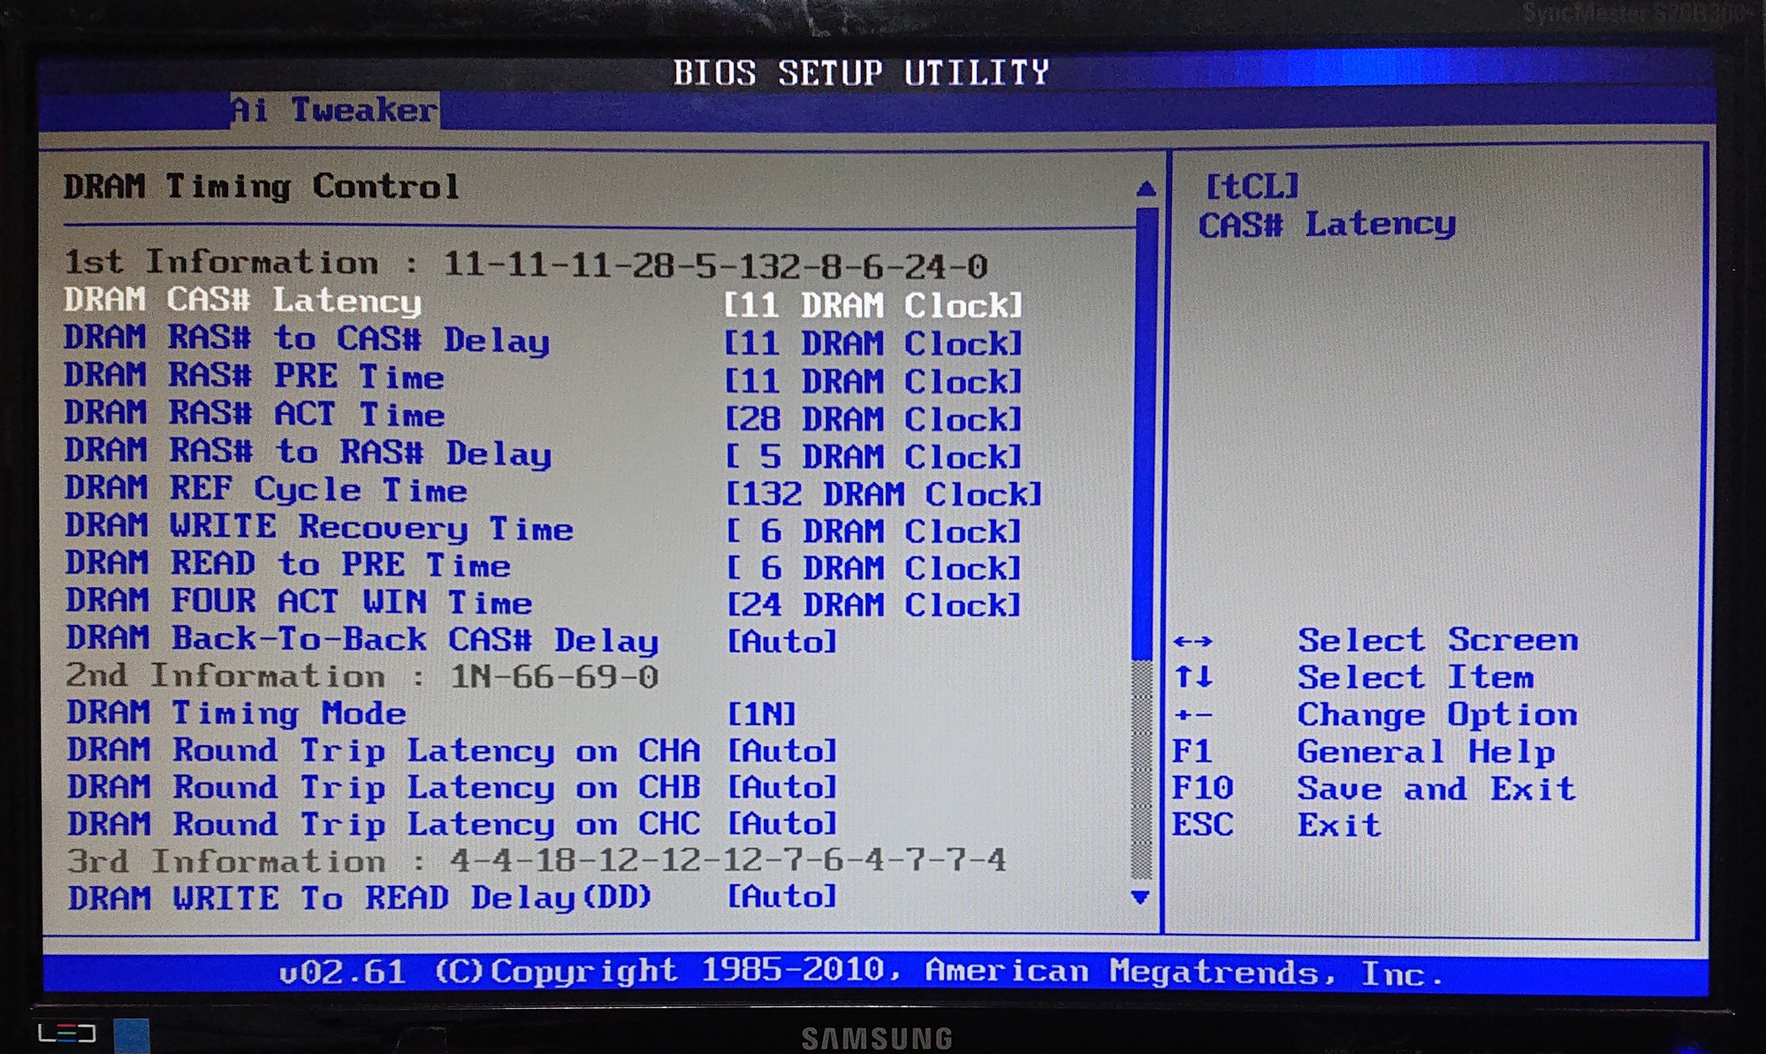Select DRAM WRITE Recovery Time row
The image size is (1766, 1054).
319,528
